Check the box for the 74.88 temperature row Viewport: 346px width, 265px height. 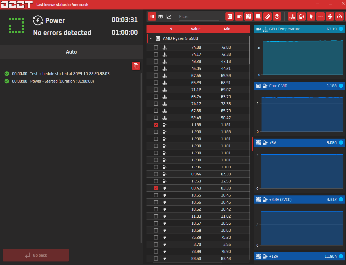pyautogui.click(x=156, y=47)
